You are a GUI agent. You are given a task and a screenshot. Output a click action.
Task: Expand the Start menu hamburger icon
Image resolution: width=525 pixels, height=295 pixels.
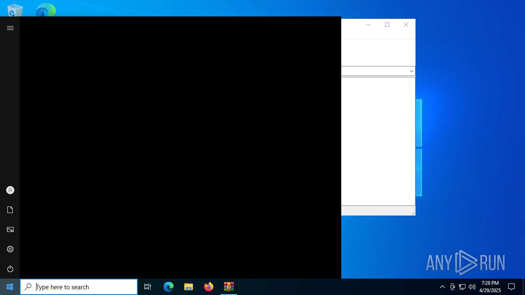coord(10,28)
